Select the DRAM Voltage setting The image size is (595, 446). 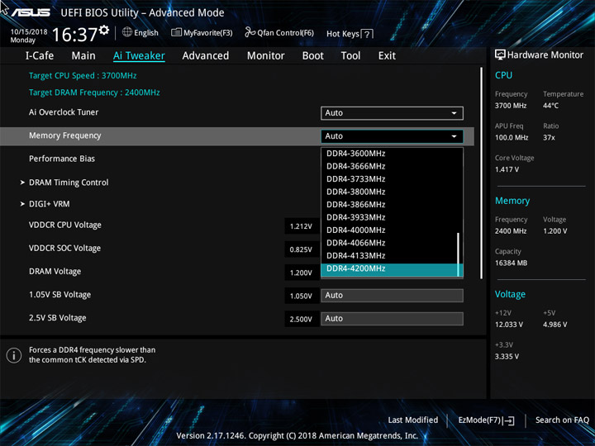(x=55, y=272)
